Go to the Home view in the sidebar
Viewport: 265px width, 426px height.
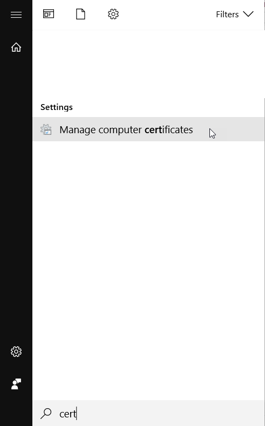tap(16, 47)
